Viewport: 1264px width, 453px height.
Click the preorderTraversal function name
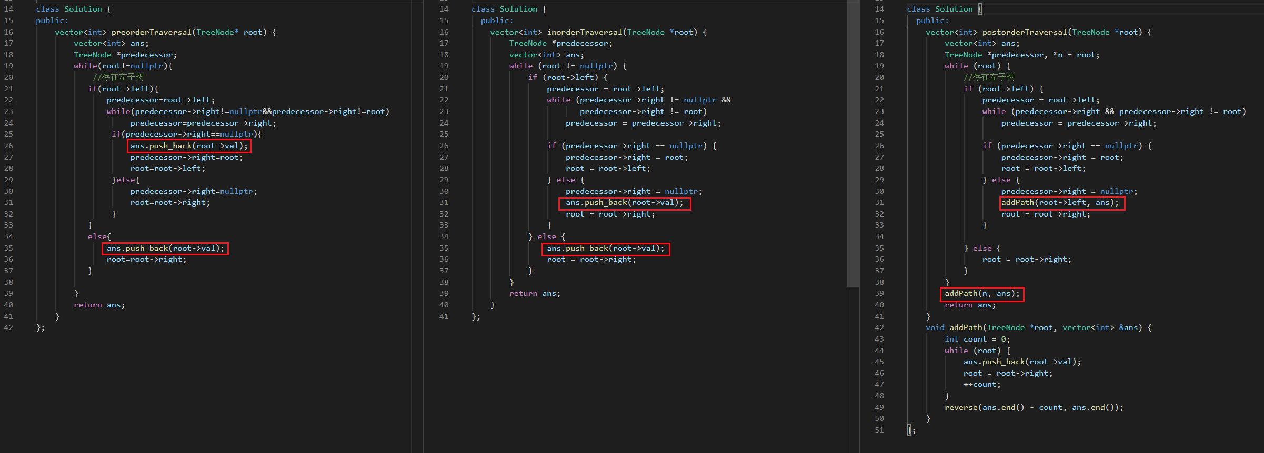point(152,32)
